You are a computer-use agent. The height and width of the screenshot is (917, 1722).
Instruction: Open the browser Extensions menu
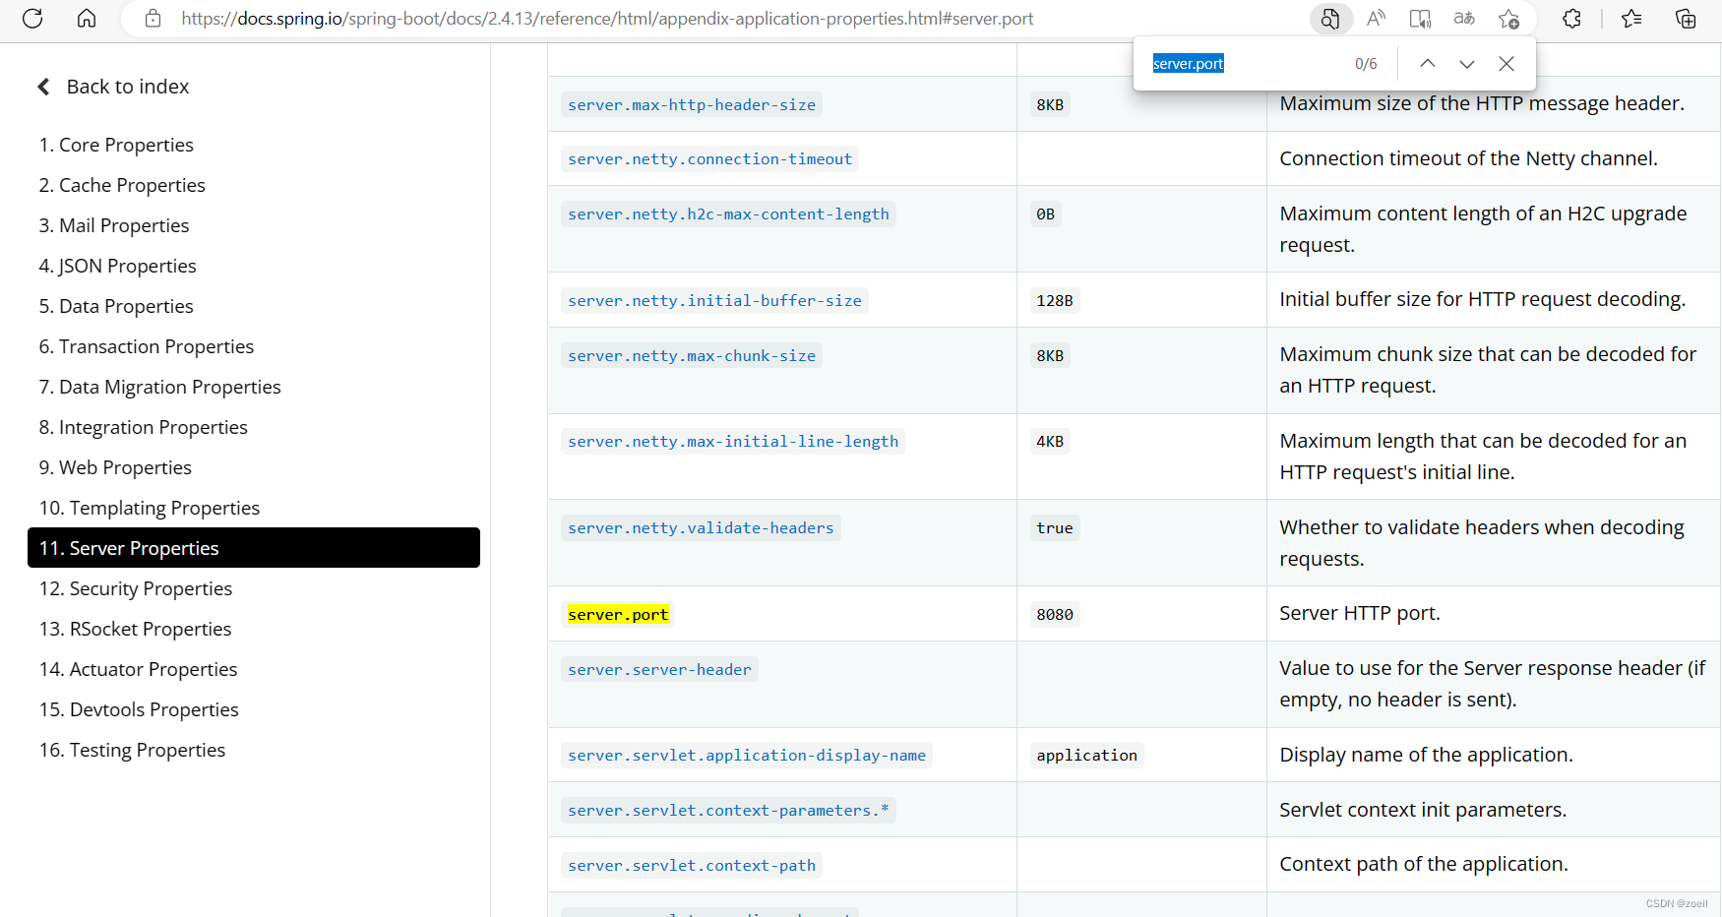pyautogui.click(x=1571, y=18)
